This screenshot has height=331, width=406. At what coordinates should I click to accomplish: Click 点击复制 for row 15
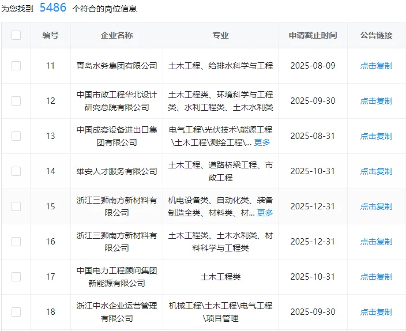click(x=376, y=206)
